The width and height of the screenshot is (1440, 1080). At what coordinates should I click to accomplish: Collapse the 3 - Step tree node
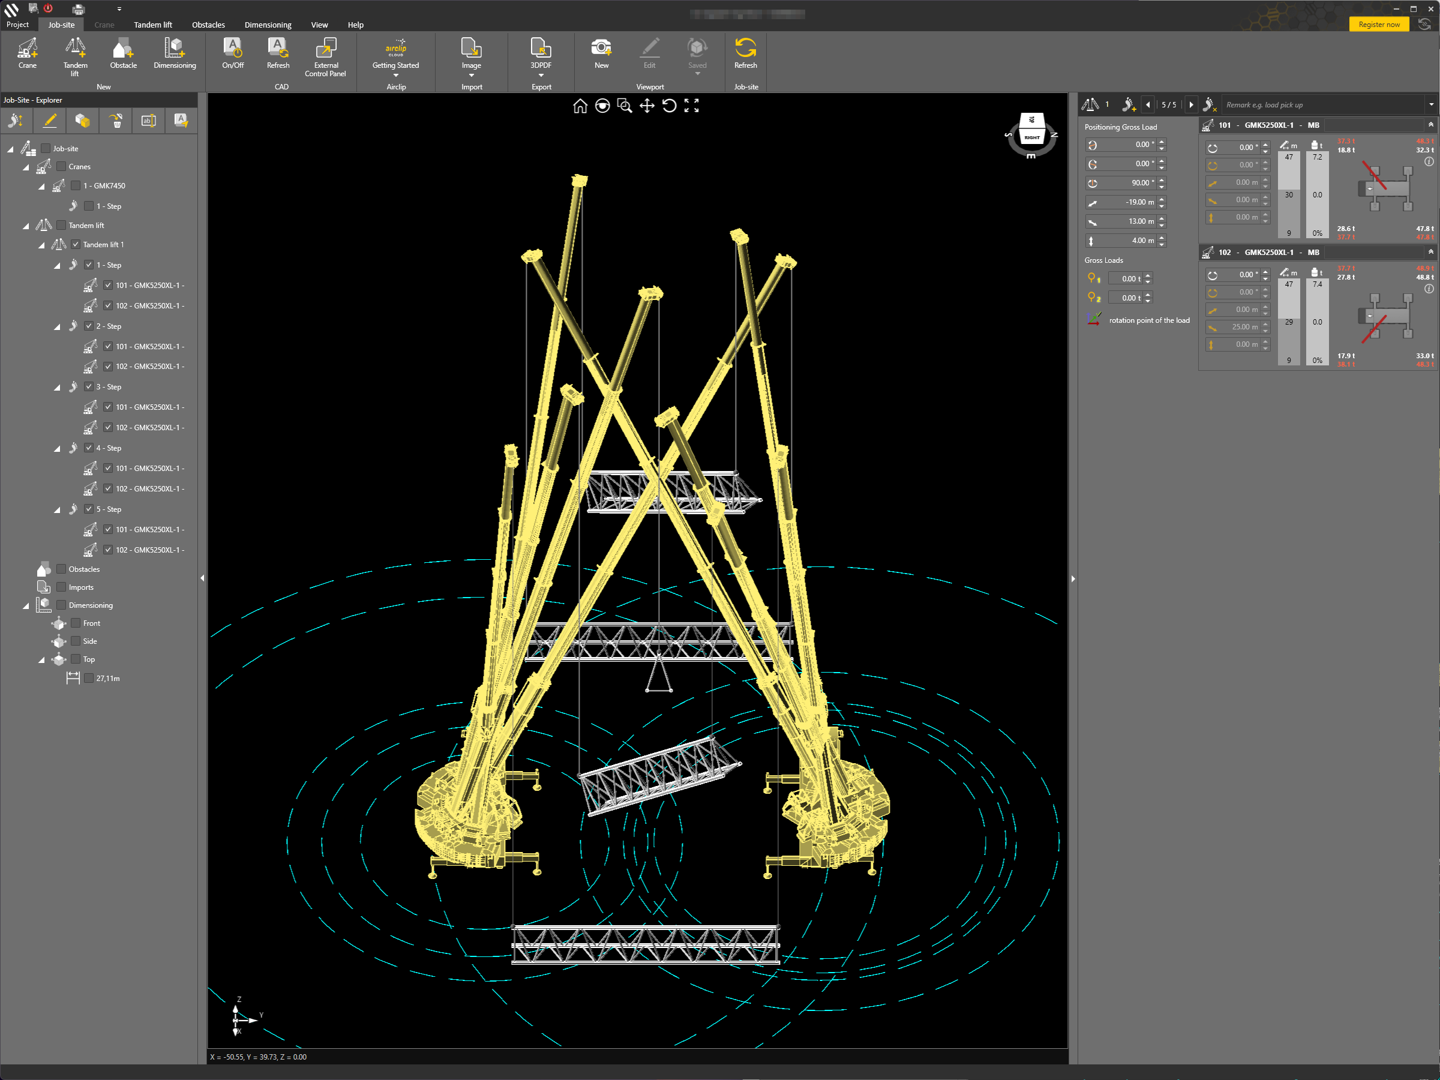[57, 388]
